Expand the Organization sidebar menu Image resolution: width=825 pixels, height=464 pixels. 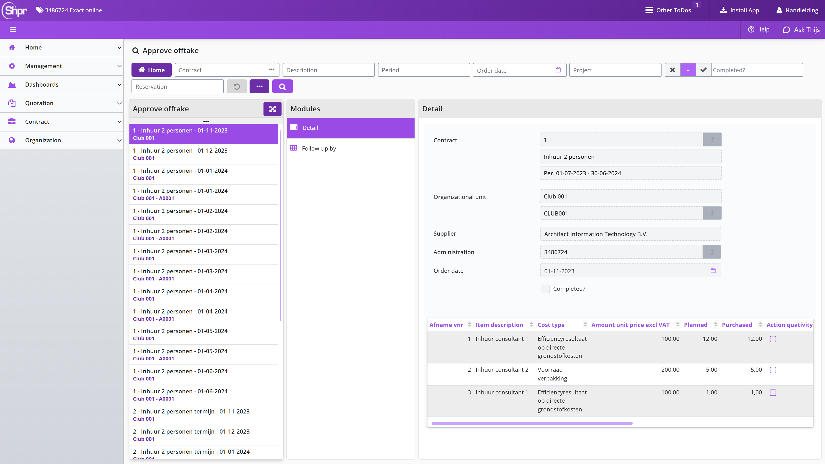(62, 140)
